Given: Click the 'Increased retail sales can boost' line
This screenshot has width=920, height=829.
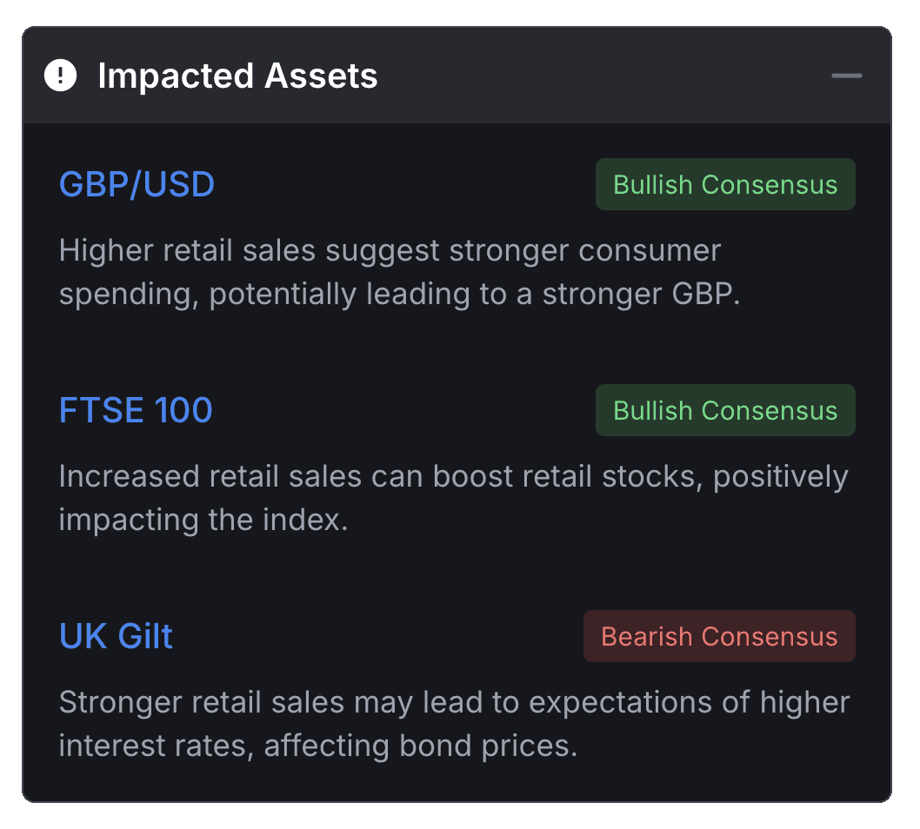Looking at the screenshot, I should pyautogui.click(x=453, y=477).
